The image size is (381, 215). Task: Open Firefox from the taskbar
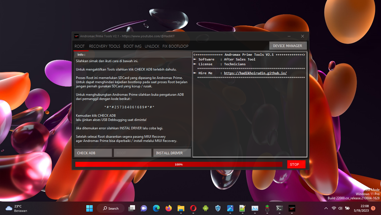pyautogui.click(x=168, y=208)
